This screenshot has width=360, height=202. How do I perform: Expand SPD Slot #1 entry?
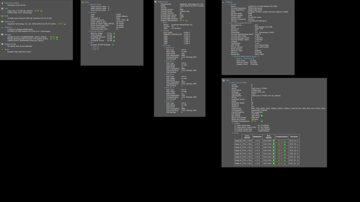(x=92, y=47)
